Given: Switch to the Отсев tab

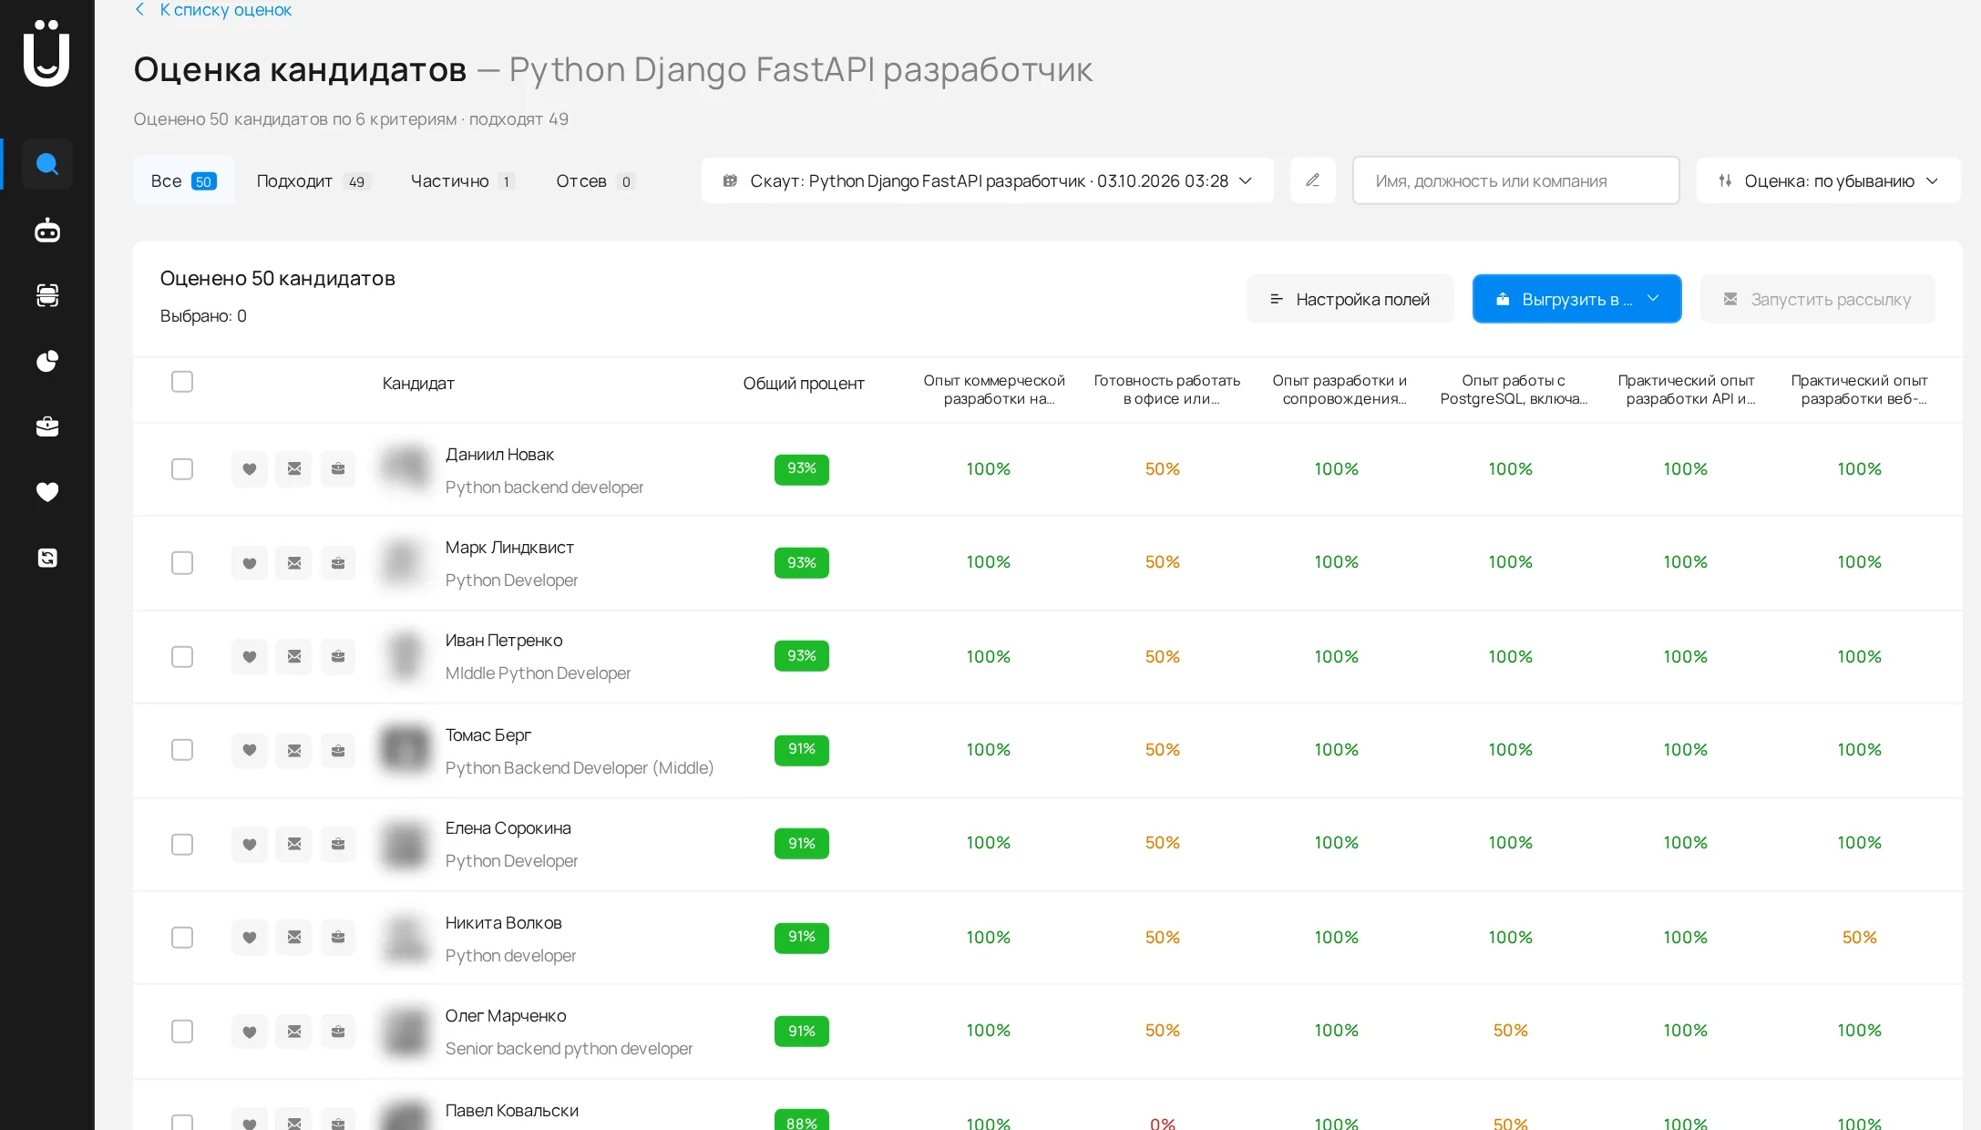Looking at the screenshot, I should click(x=595, y=180).
